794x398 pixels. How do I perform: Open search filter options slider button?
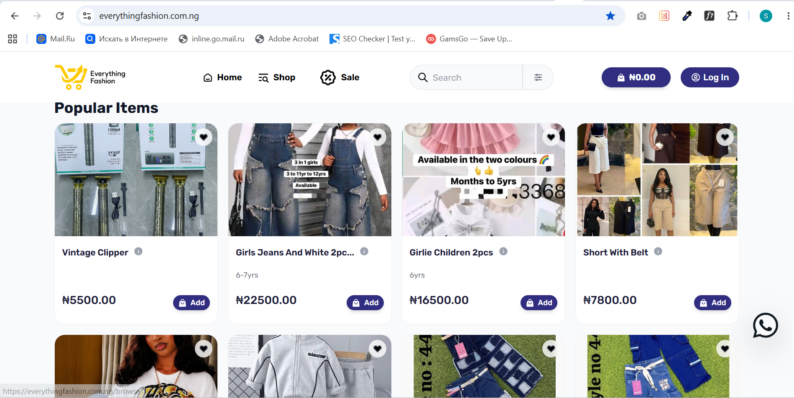[x=538, y=77]
